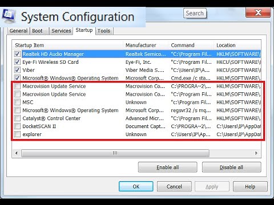Click the horizontal scrollbar right arrow
Viewport: 274px width, 205px height.
click(x=256, y=153)
